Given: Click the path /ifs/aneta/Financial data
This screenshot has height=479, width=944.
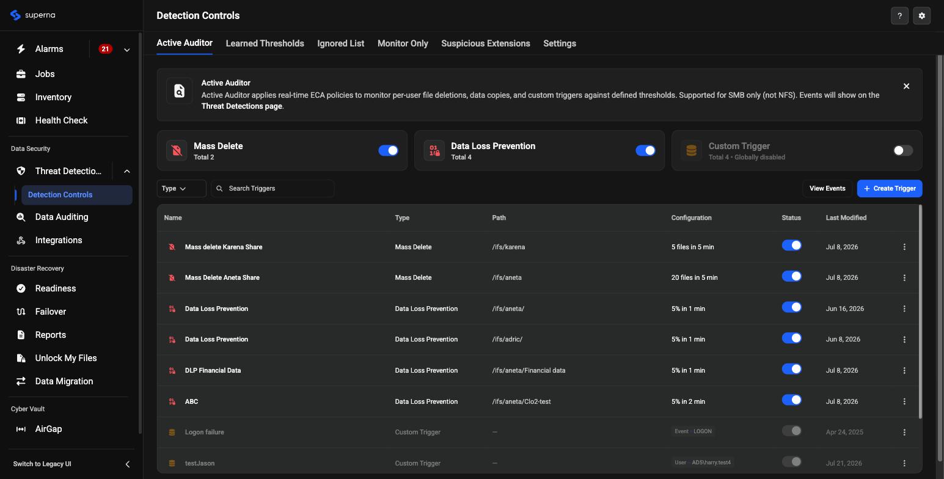Looking at the screenshot, I should pyautogui.click(x=529, y=370).
